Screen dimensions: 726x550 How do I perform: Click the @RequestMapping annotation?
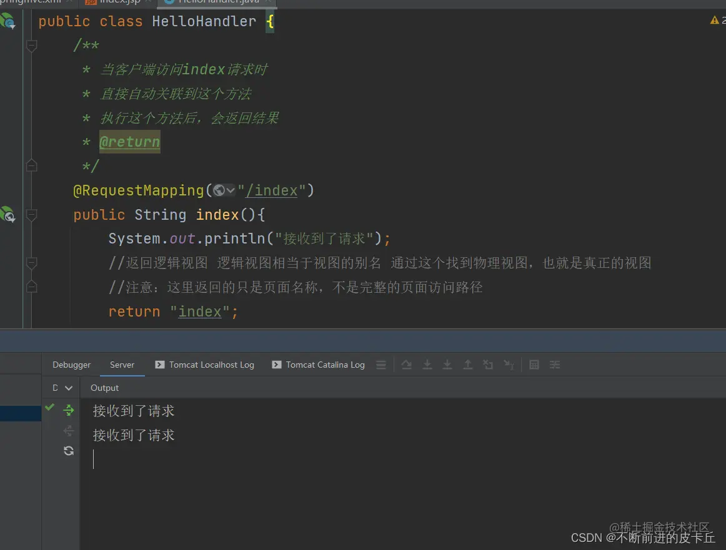[x=138, y=190]
